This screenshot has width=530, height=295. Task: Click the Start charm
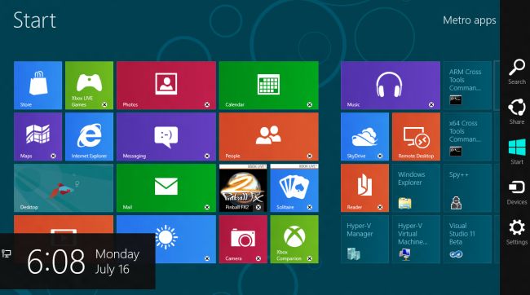(x=517, y=152)
